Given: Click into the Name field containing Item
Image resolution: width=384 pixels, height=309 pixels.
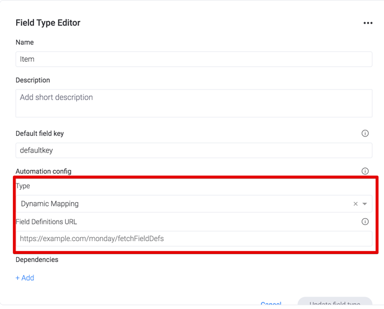Looking at the screenshot, I should click(193, 59).
